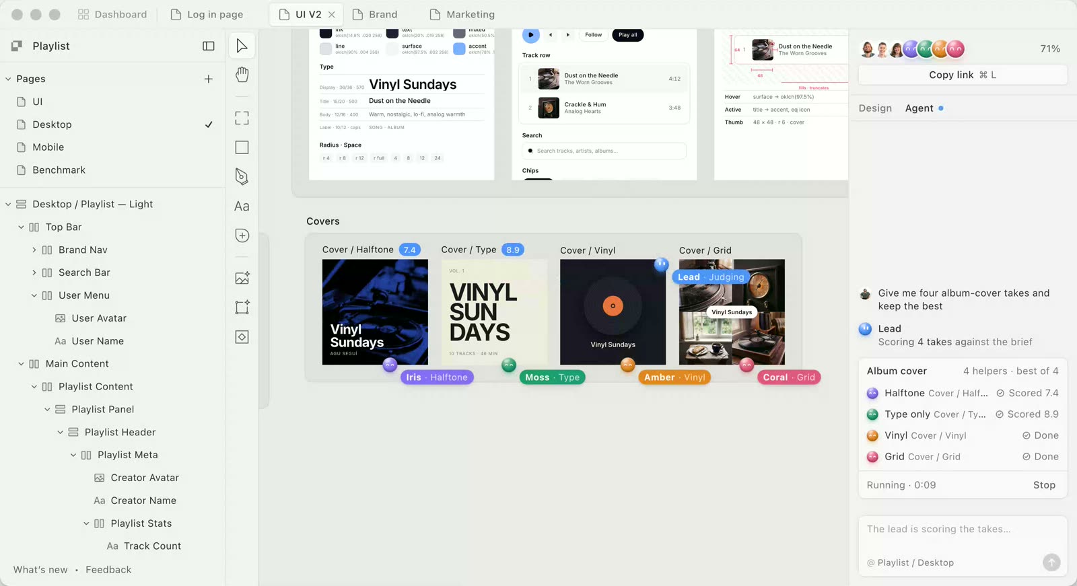This screenshot has width=1077, height=586.
Task: Add a new page with the plus icon
Action: 209,79
